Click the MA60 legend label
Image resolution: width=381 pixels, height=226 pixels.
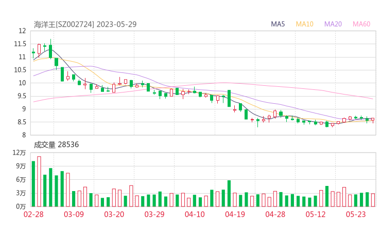click(x=361, y=24)
